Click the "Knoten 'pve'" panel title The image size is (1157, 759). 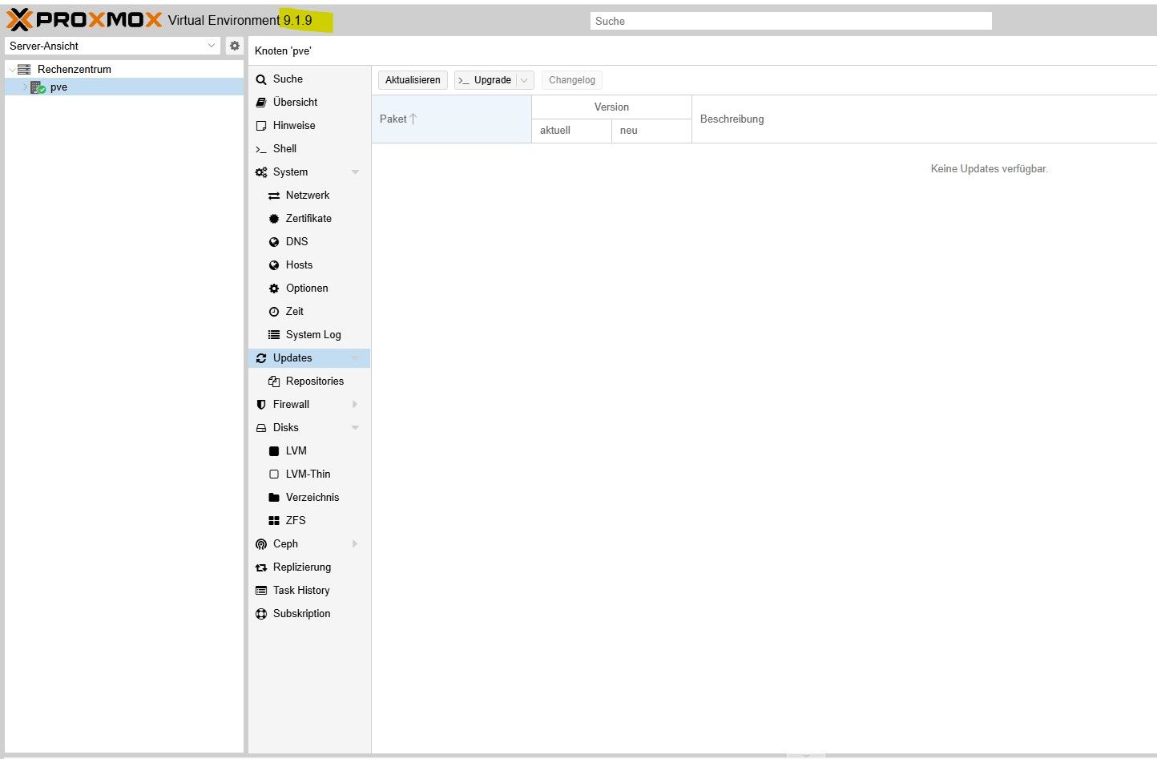coord(283,51)
